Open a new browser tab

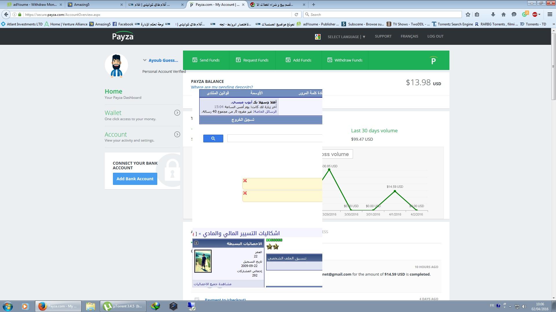click(313, 5)
